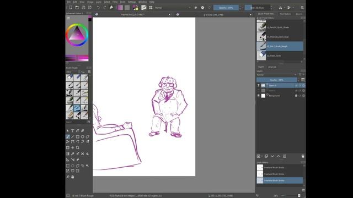Toggle preserve alpha in toolbar
The height and width of the screenshot is (198, 353).
point(202,8)
